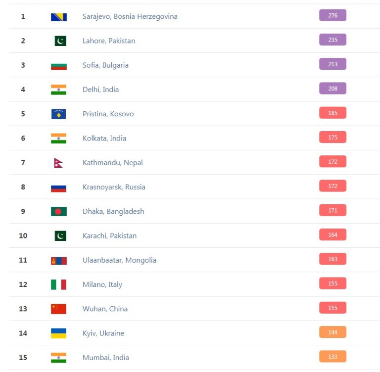This screenshot has height=372, width=380.
Task: Open the Mumbai, India city link
Action: (106, 358)
